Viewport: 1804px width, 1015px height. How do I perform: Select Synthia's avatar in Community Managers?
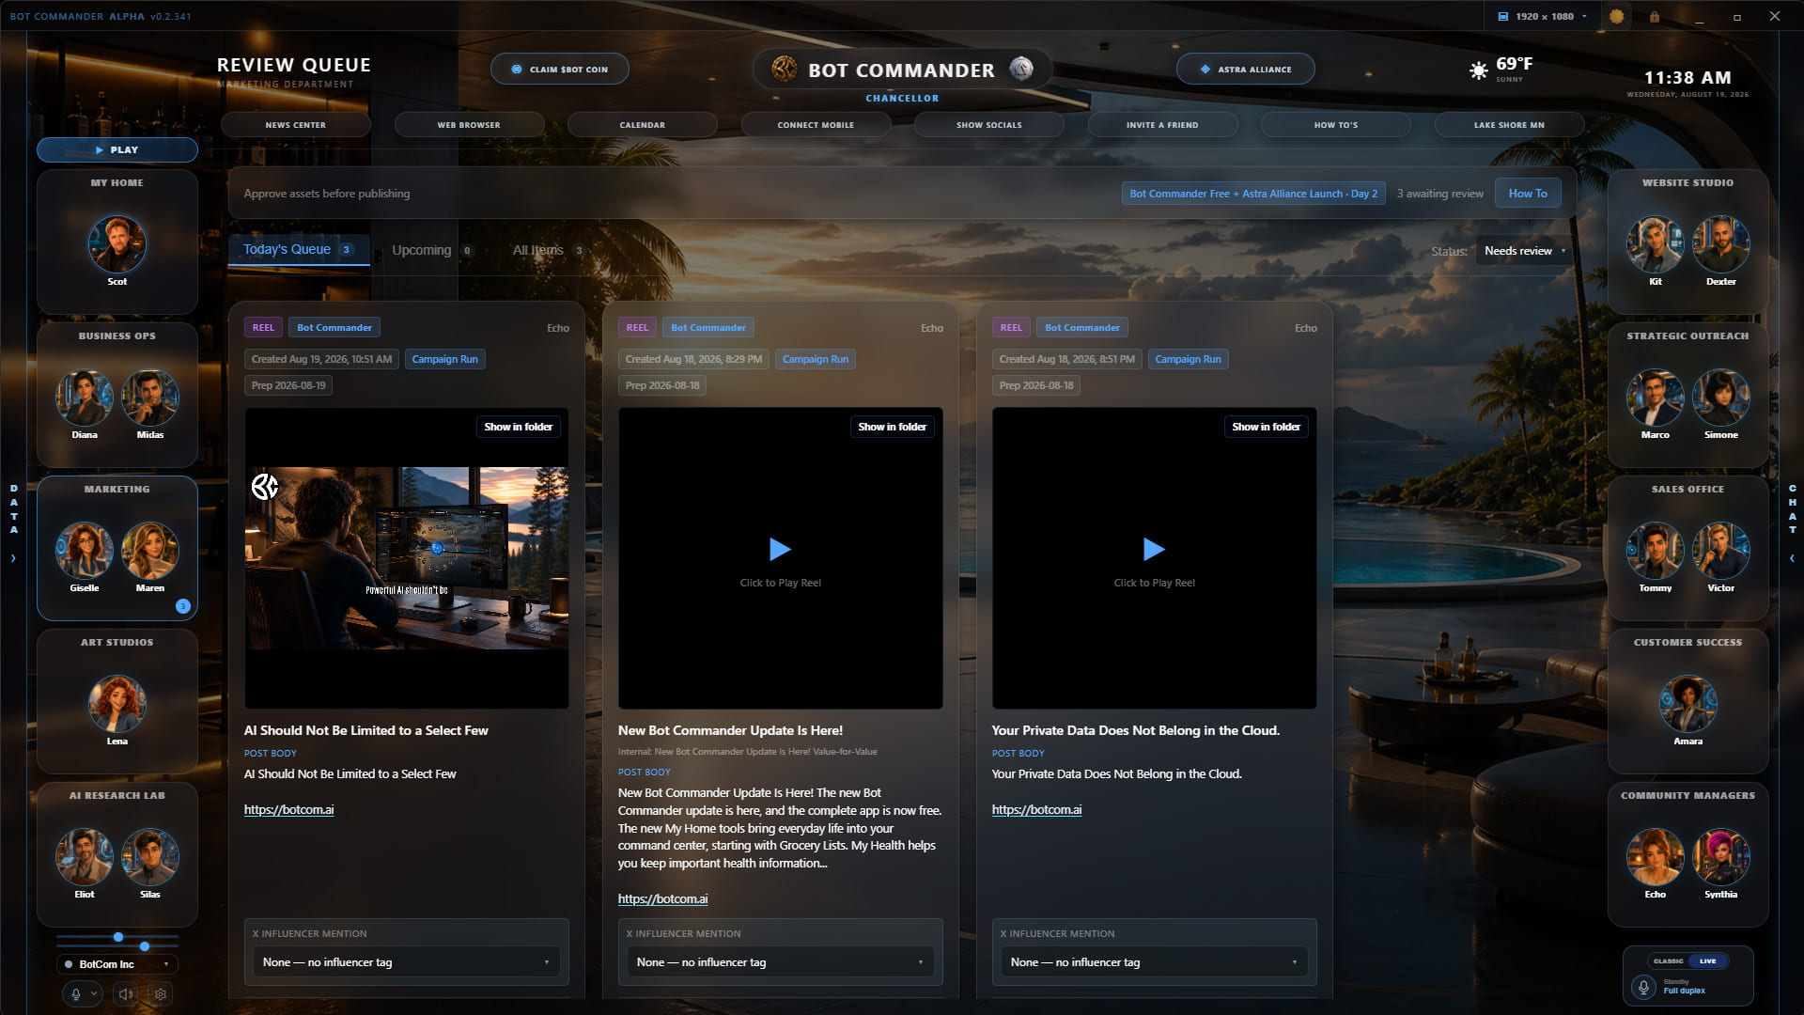1721,857
